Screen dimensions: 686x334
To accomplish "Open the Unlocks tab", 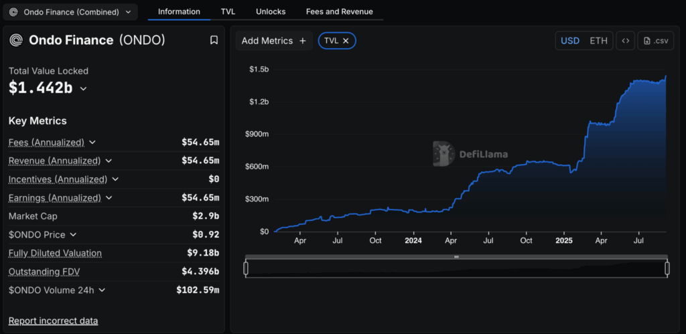I will [270, 11].
